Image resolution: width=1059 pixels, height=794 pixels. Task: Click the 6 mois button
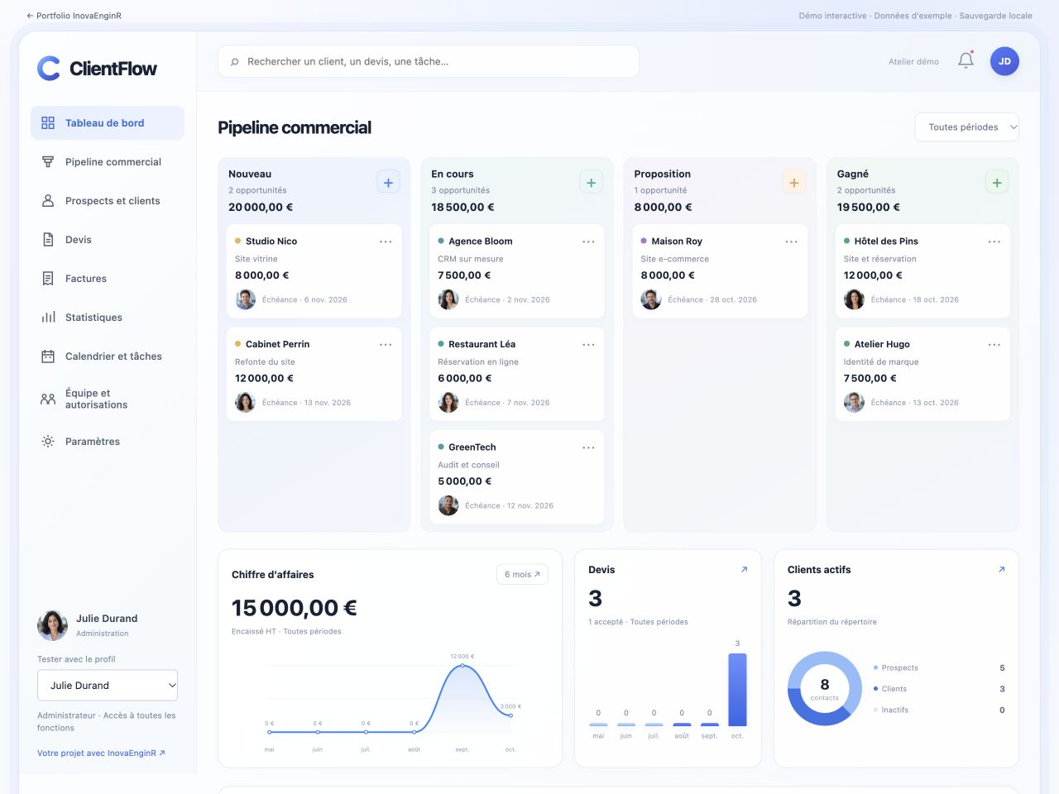click(522, 574)
